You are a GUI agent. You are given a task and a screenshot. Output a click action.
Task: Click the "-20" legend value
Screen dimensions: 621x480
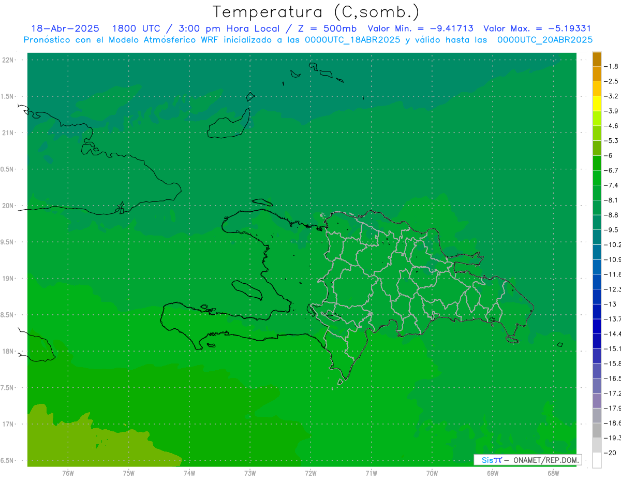[x=610, y=453]
